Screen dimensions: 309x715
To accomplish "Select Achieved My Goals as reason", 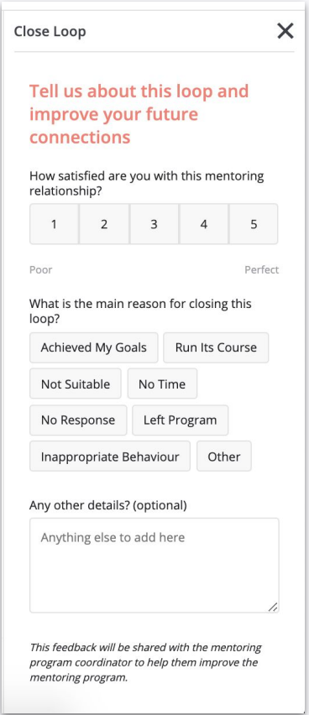I will click(x=93, y=347).
